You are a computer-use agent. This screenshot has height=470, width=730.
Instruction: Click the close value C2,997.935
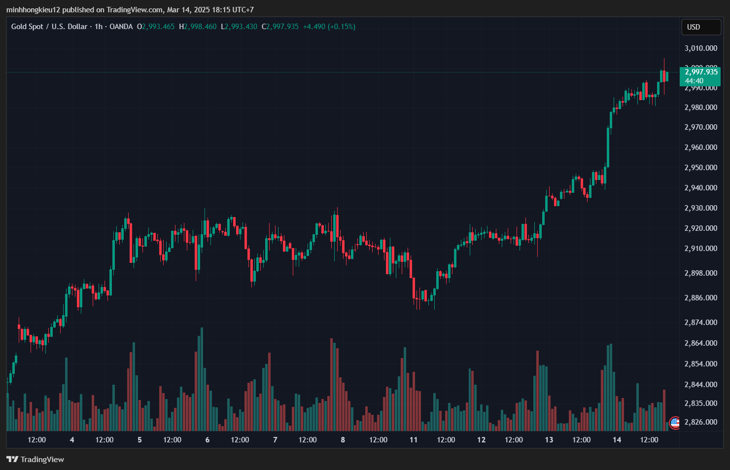[280, 27]
